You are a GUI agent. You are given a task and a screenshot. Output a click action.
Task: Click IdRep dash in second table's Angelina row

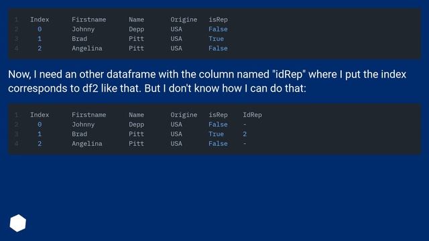245,144
